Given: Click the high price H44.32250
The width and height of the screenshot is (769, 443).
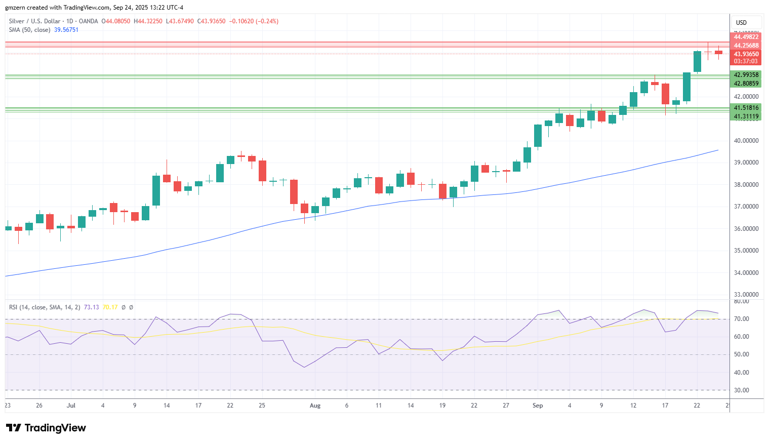Looking at the screenshot, I should 148,21.
